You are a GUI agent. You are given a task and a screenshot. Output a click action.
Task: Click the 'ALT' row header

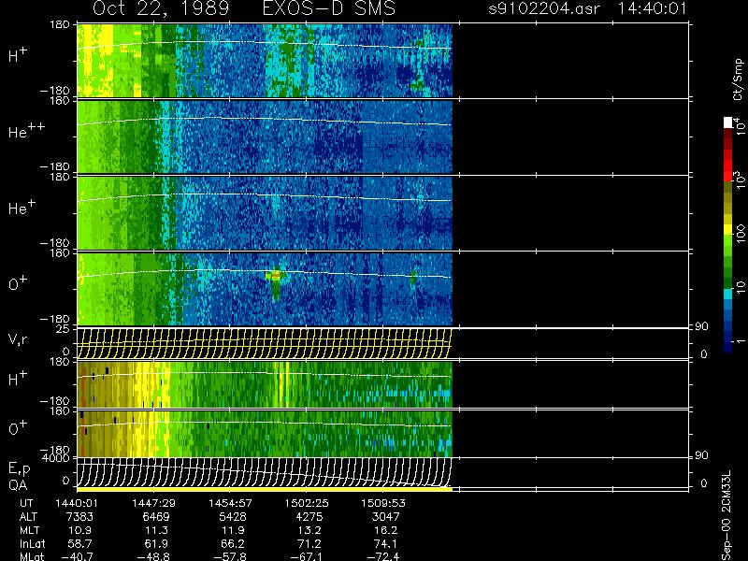(28, 517)
